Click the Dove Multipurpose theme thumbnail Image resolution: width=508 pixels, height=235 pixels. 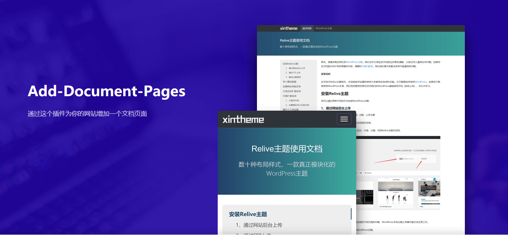pyautogui.click(x=395, y=192)
